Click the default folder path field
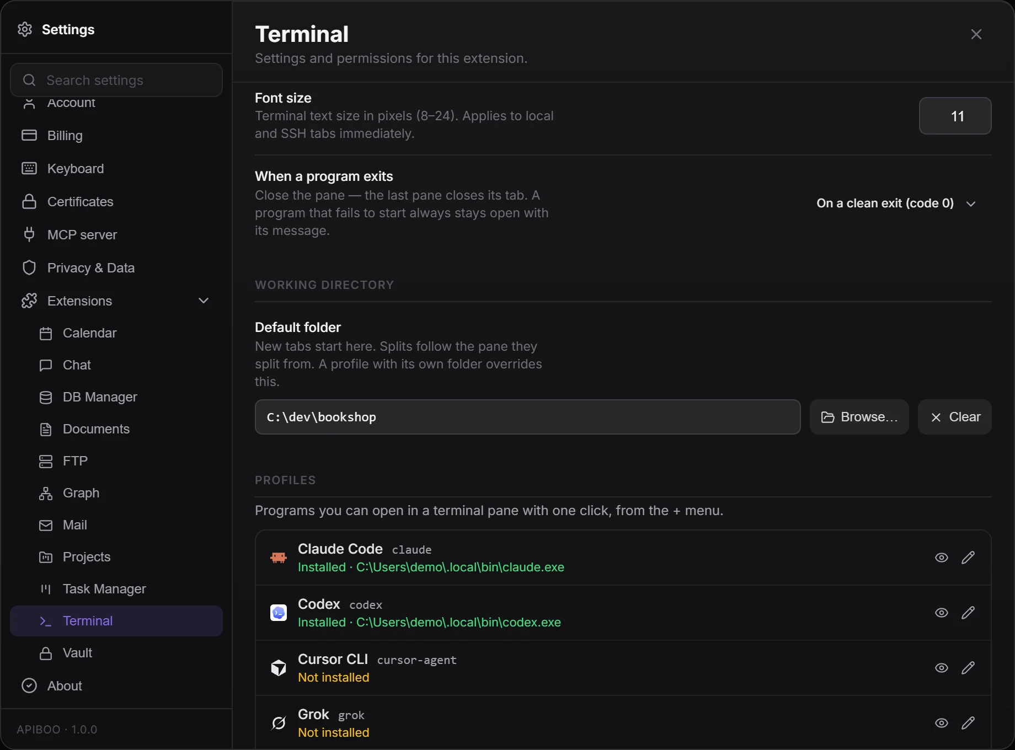Image resolution: width=1015 pixels, height=750 pixels. tap(528, 417)
